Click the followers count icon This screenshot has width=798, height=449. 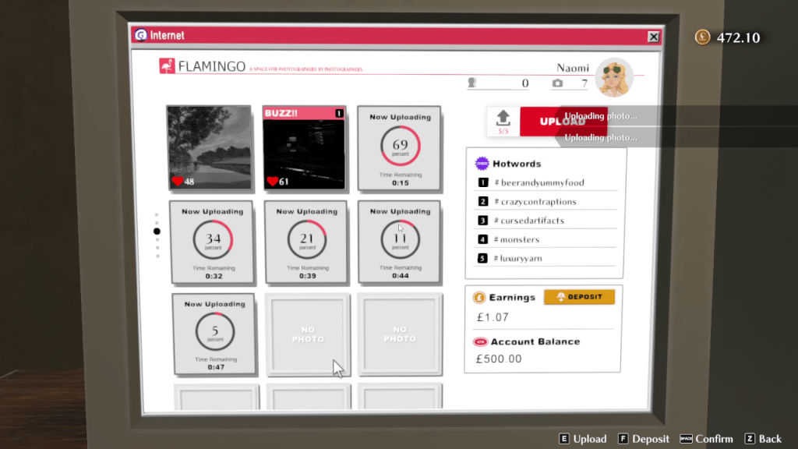[471, 83]
